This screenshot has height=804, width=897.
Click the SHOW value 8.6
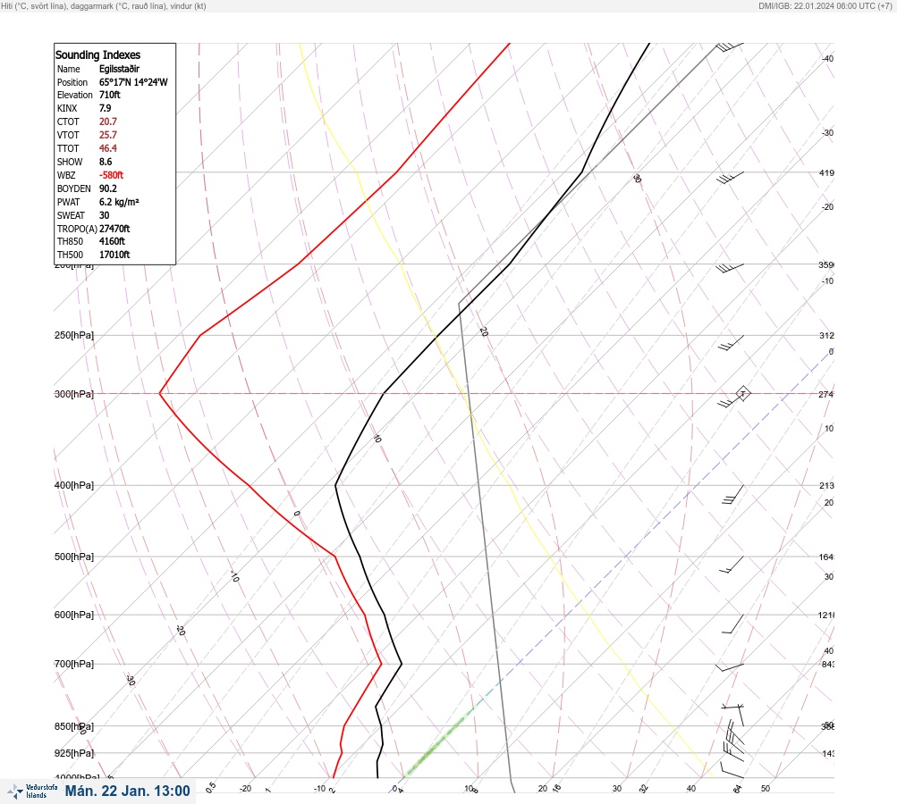coord(106,162)
